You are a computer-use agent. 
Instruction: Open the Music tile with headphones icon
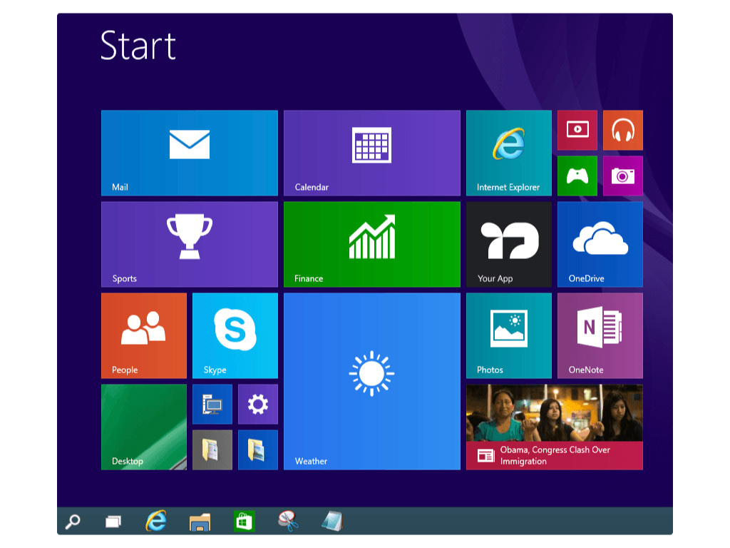coord(623,130)
